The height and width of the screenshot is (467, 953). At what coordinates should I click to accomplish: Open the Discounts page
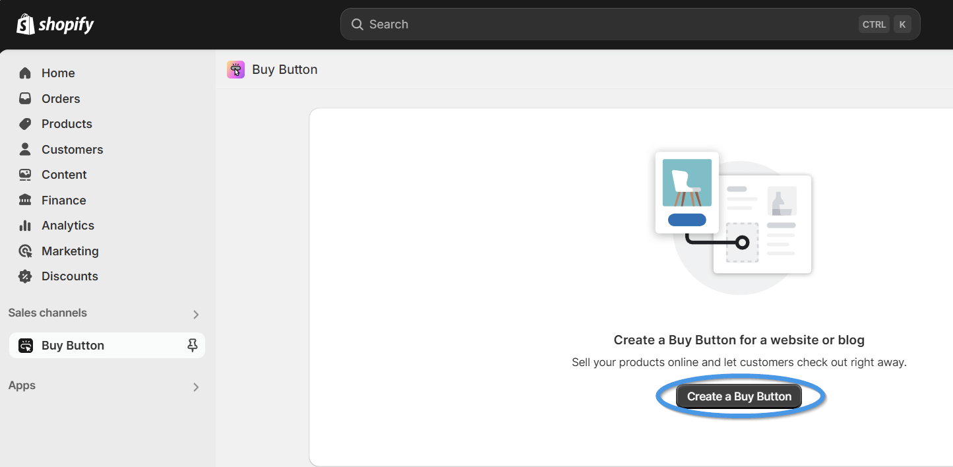(70, 276)
